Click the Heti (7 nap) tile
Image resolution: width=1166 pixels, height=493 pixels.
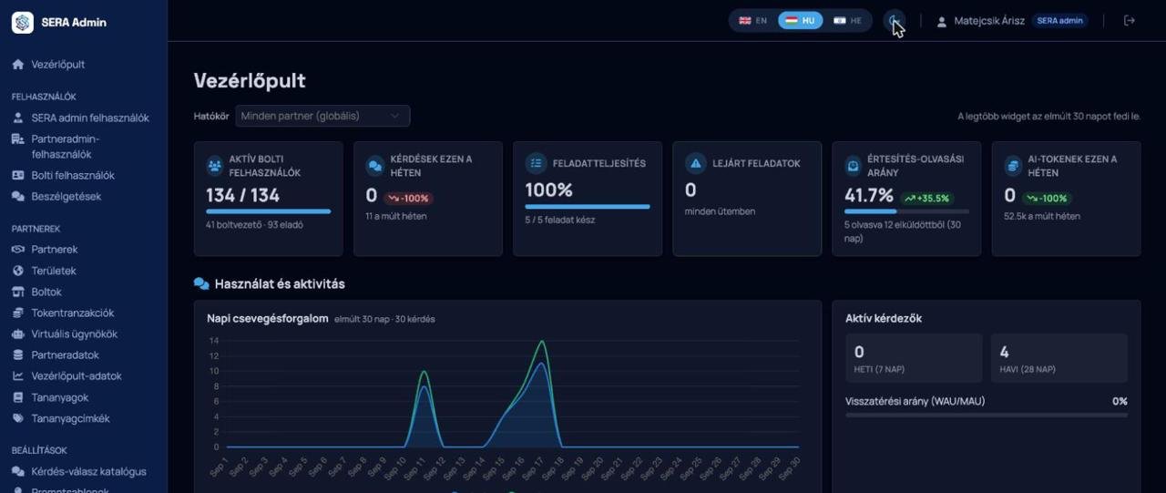914,357
